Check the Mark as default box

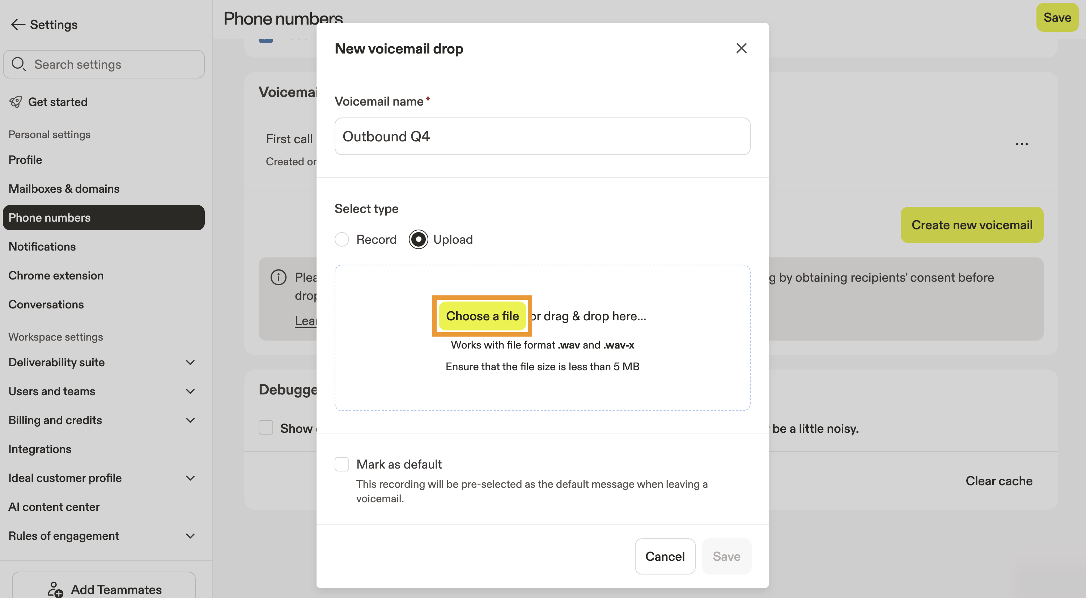[342, 464]
